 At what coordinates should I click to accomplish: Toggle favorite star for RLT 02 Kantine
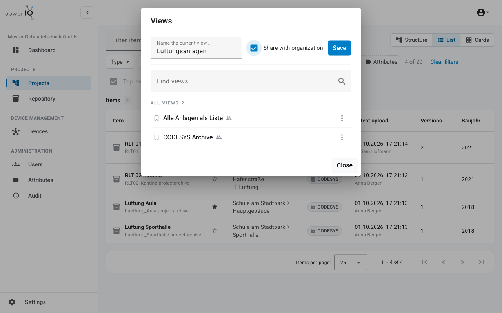(x=215, y=179)
